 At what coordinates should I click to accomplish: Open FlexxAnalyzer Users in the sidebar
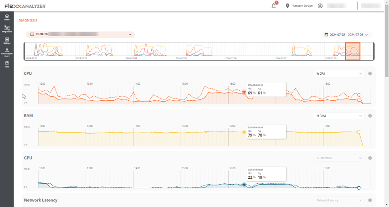tap(7, 52)
